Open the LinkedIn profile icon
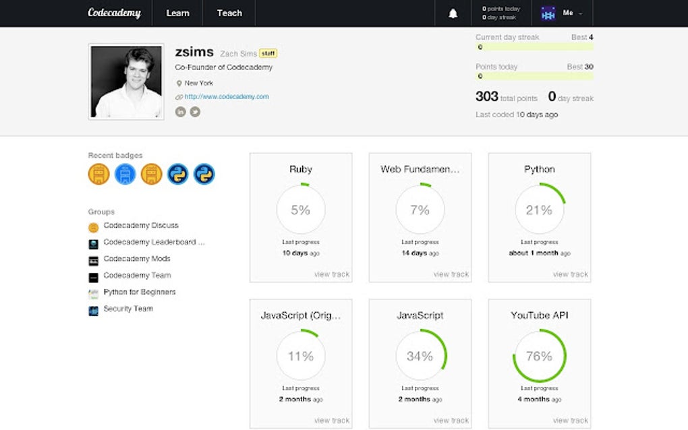The image size is (688, 430). (180, 111)
